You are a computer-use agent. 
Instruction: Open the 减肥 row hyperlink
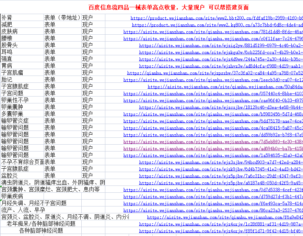click(x=217, y=25)
